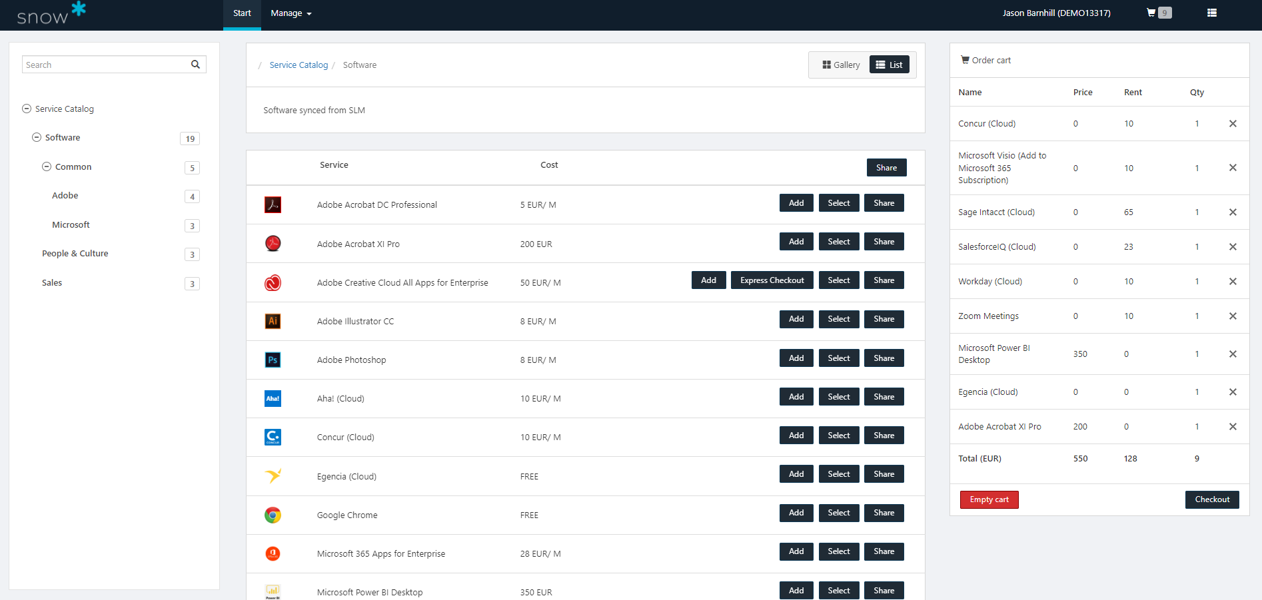The width and height of the screenshot is (1262, 600).
Task: Click the Empty cart button
Action: [989, 499]
